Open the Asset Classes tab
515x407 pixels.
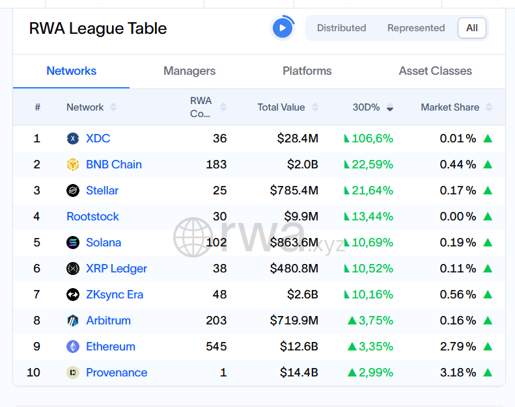[x=435, y=71]
